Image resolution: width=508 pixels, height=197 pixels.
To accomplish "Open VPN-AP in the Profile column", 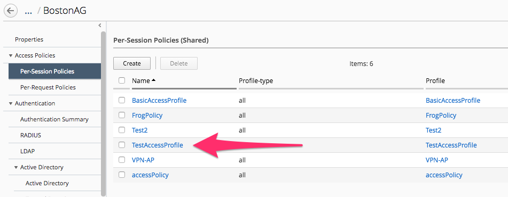I will [x=437, y=160].
